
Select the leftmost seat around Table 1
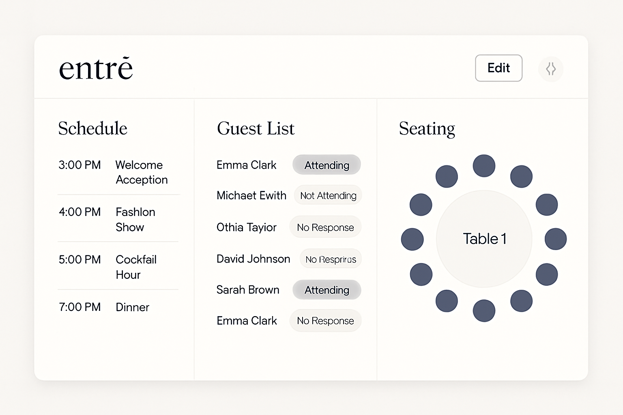(412, 239)
